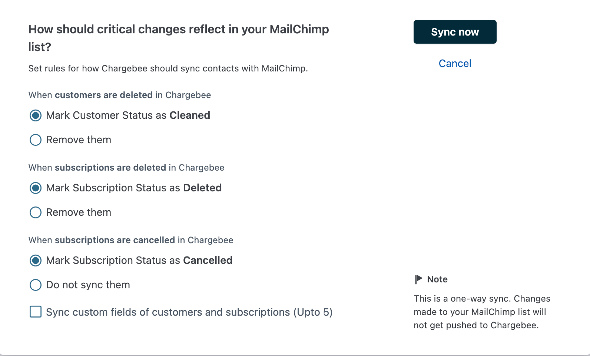The height and width of the screenshot is (356, 590).
Task: Select Mark Subscription Status as Cancelled
Action: [36, 261]
